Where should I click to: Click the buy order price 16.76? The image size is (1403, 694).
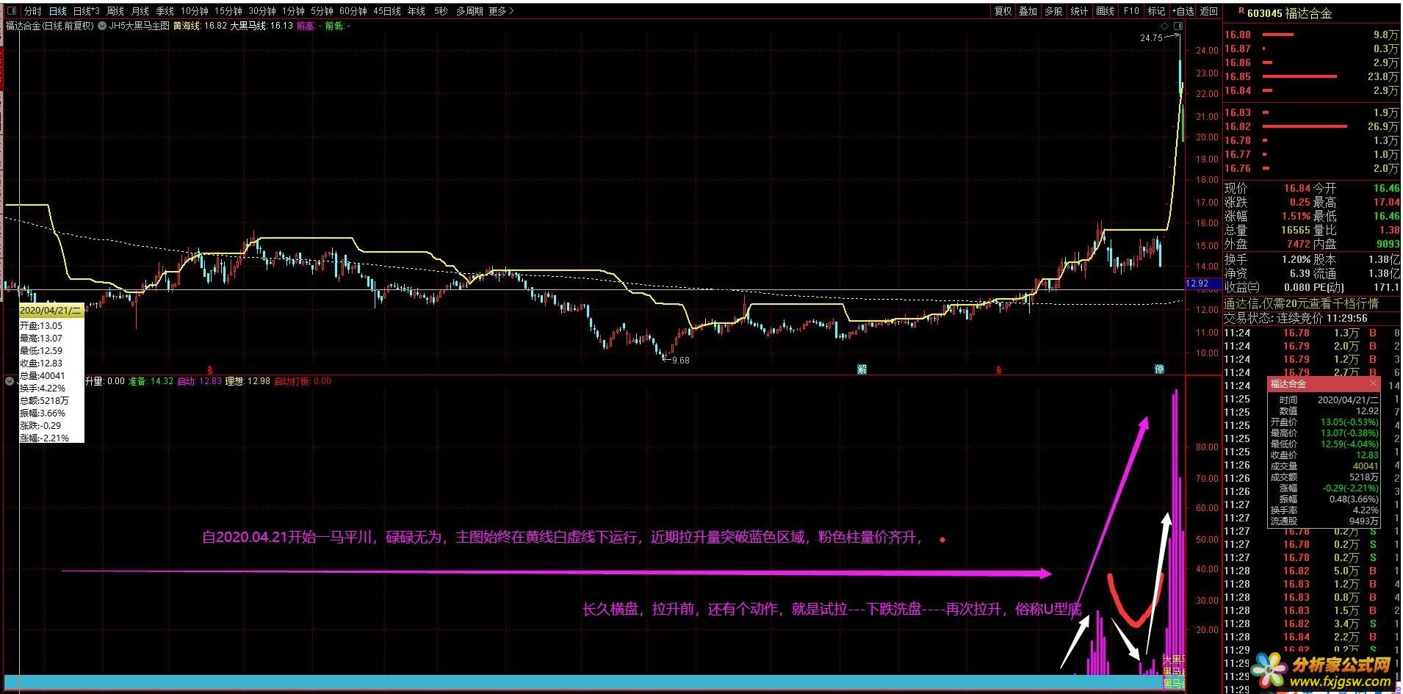coord(1238,168)
